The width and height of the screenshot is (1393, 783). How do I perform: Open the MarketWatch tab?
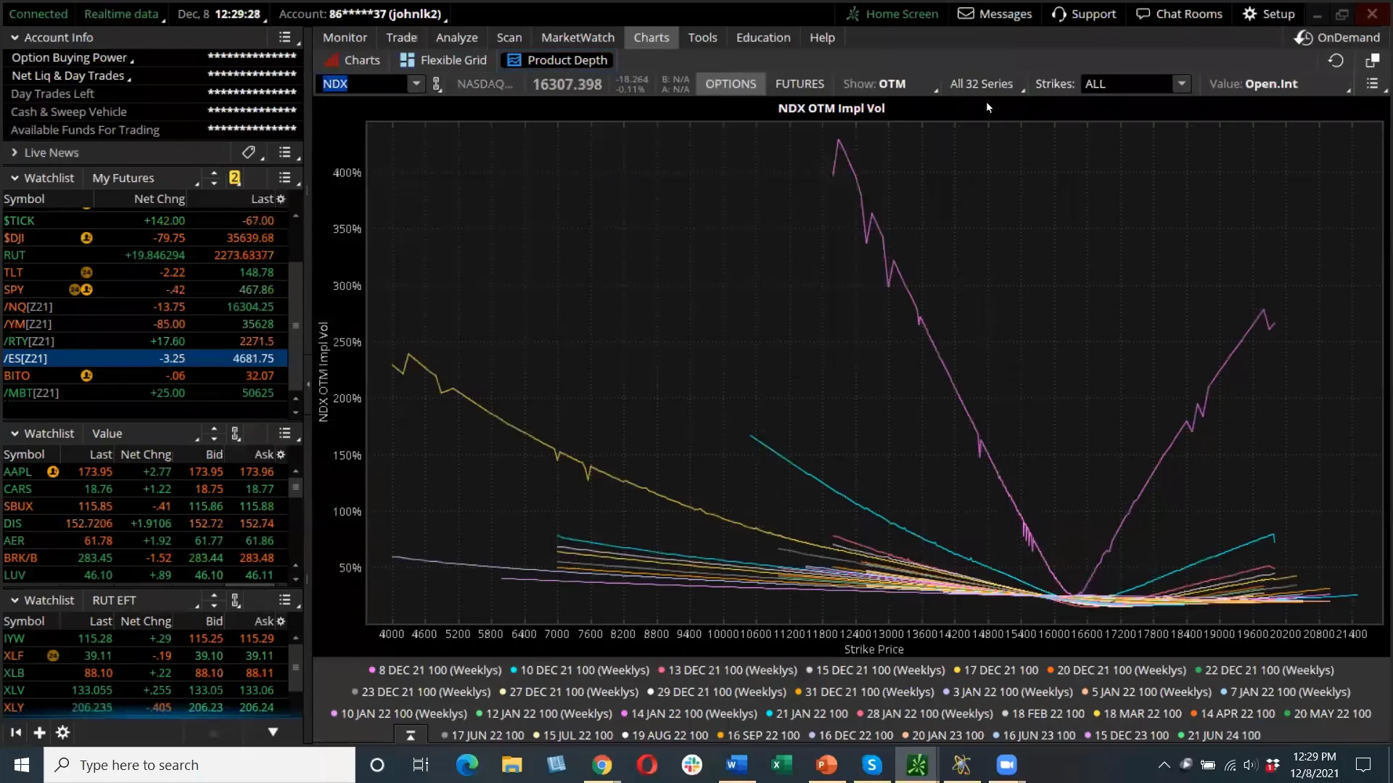coord(578,37)
